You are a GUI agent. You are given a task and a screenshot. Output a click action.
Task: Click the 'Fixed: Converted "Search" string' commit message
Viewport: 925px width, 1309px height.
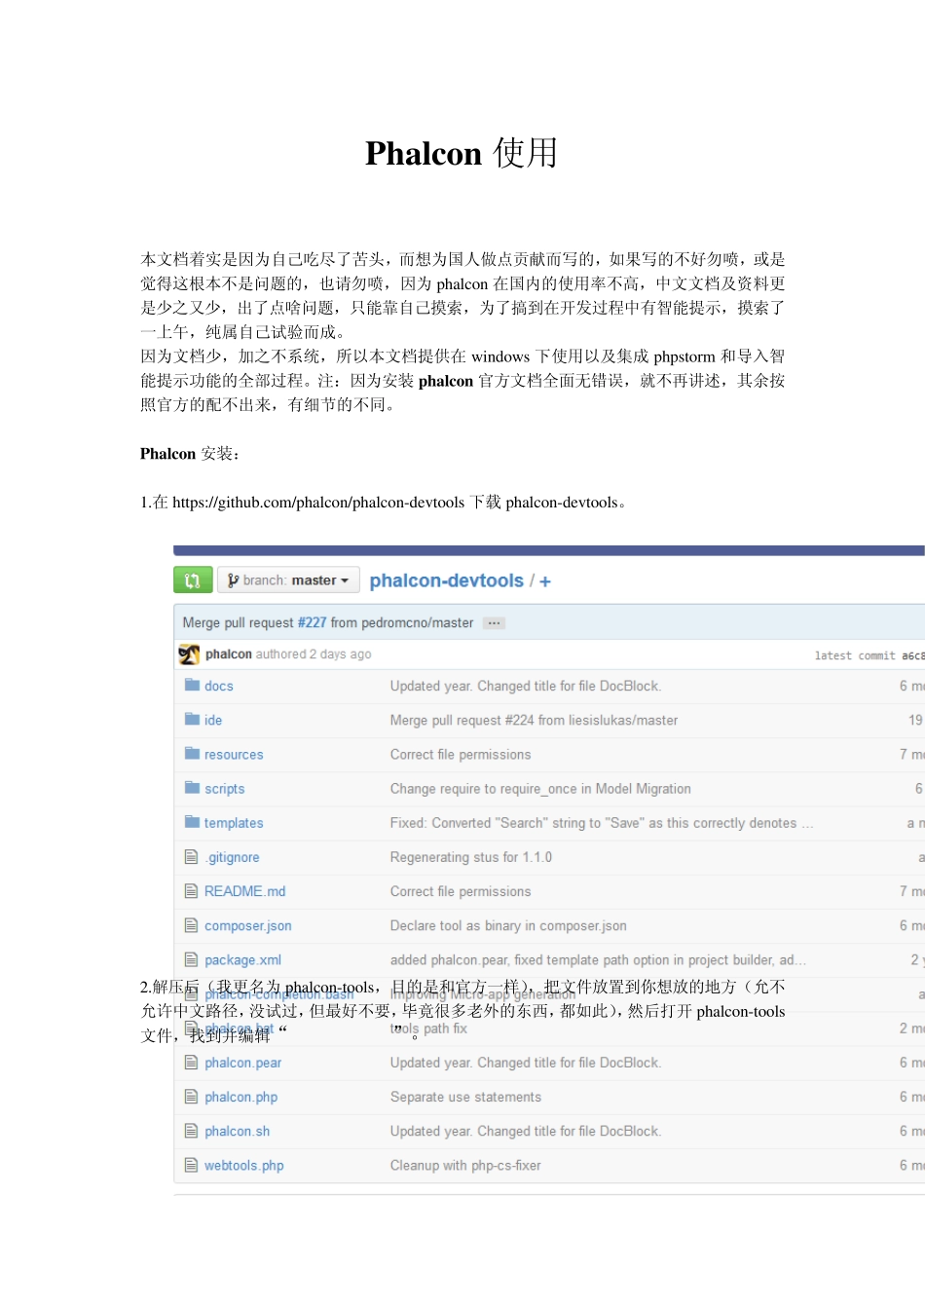pyautogui.click(x=602, y=823)
